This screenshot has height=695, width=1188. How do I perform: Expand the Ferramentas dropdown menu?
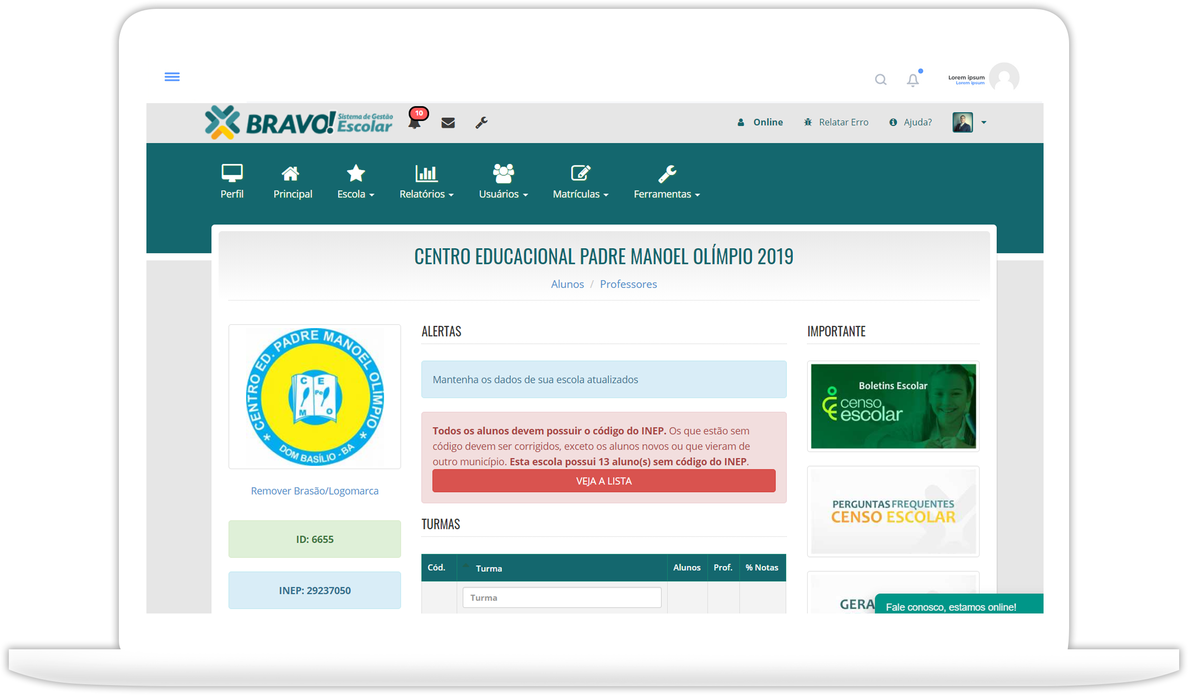click(667, 182)
